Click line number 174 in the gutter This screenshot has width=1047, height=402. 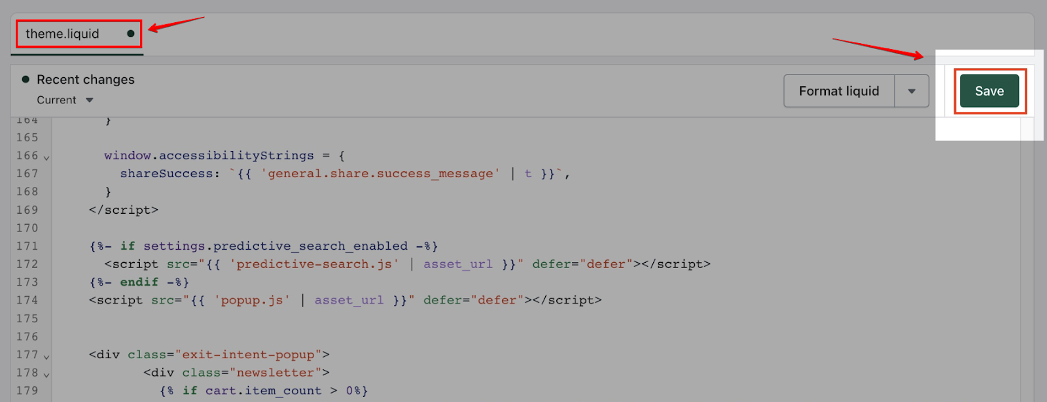point(27,300)
